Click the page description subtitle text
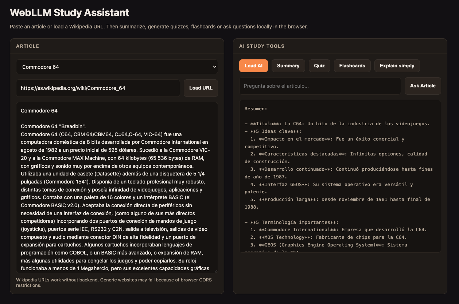This screenshot has width=459, height=304. click(x=159, y=27)
